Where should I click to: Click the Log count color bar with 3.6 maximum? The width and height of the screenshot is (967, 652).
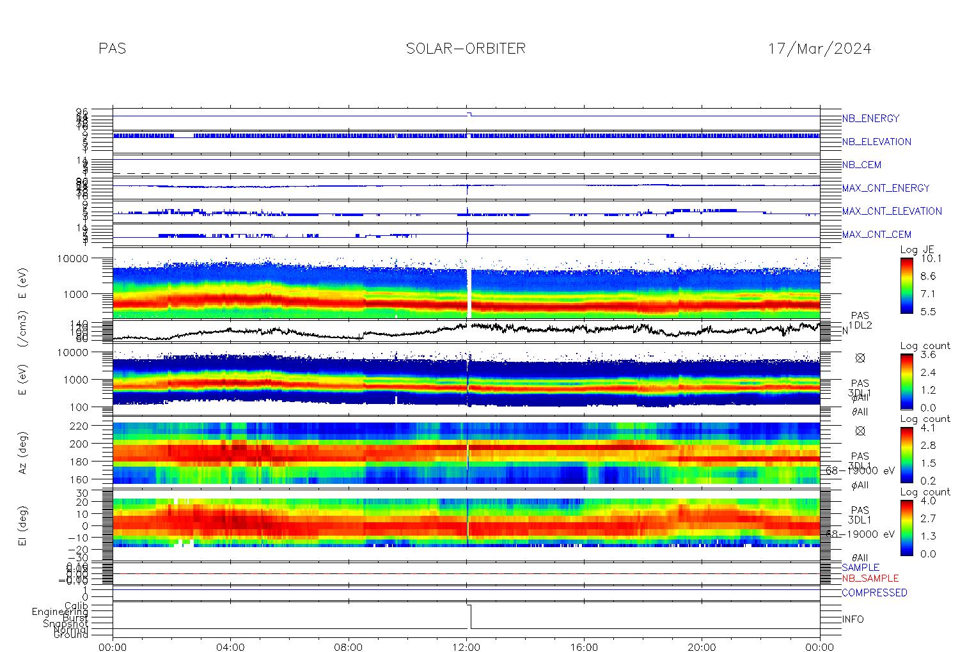coord(906,382)
